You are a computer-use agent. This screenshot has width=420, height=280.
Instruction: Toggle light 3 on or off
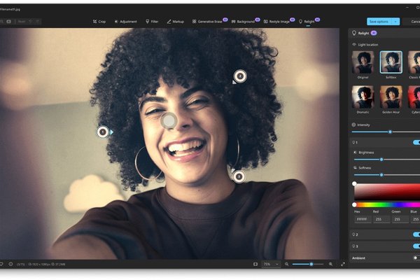point(416,246)
